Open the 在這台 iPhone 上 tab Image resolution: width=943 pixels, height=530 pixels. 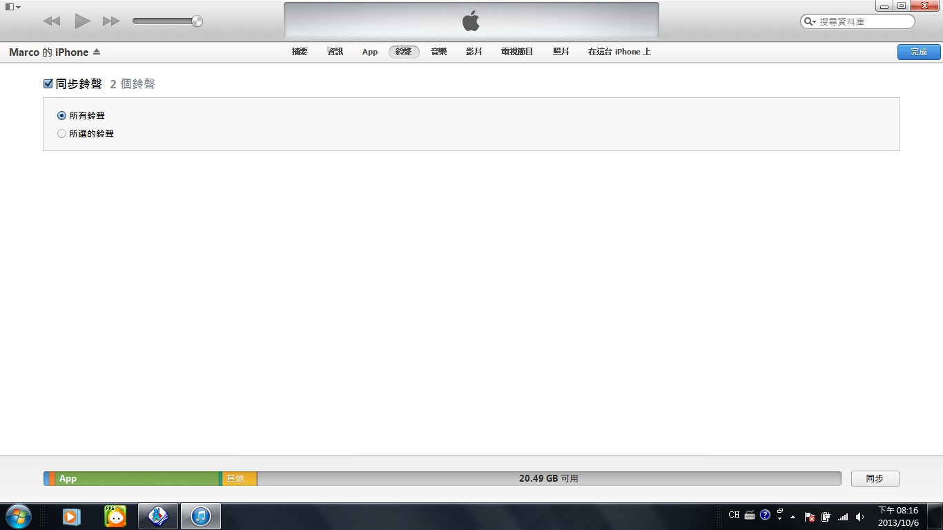619,52
